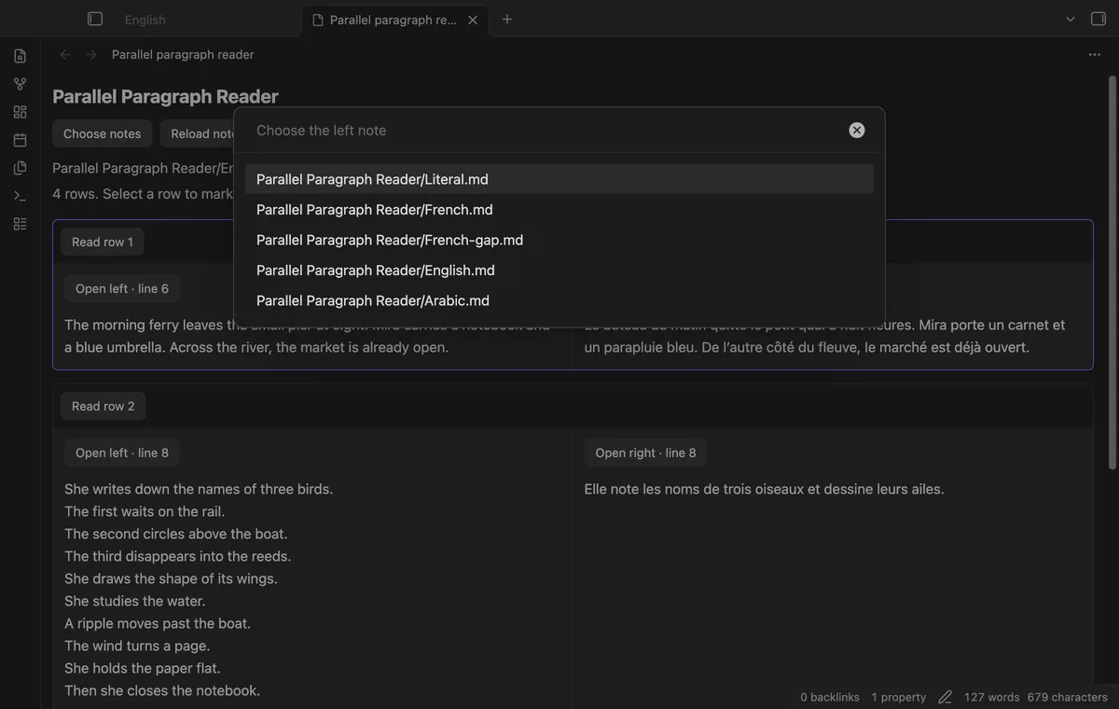Select the Parallel paragraph reader tab
This screenshot has height=709, width=1119.
(394, 20)
